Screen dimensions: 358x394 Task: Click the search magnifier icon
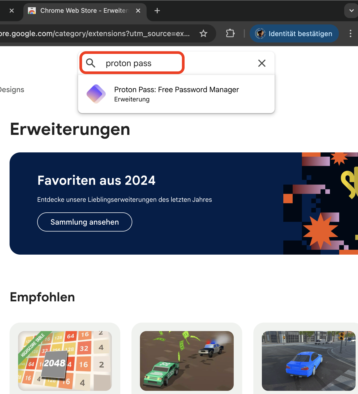91,63
